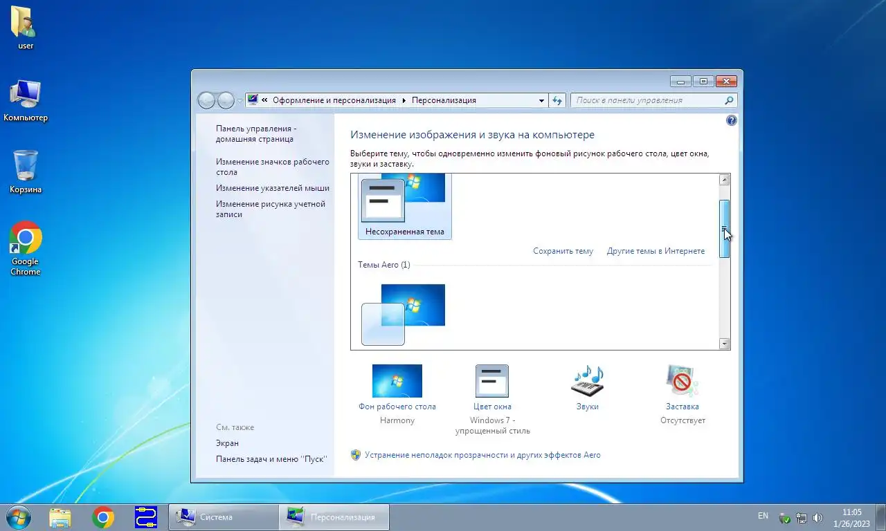Click the control panel icon in address bar
The height and width of the screenshot is (531, 886).
click(x=253, y=100)
